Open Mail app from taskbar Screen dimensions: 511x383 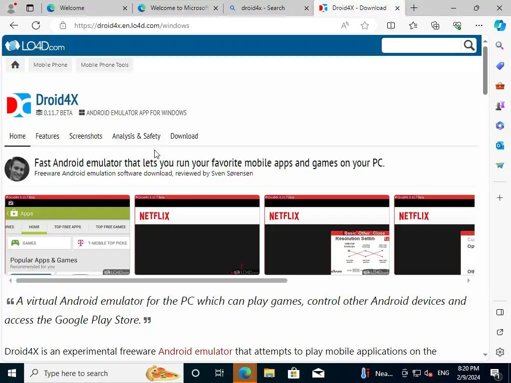coord(318,373)
